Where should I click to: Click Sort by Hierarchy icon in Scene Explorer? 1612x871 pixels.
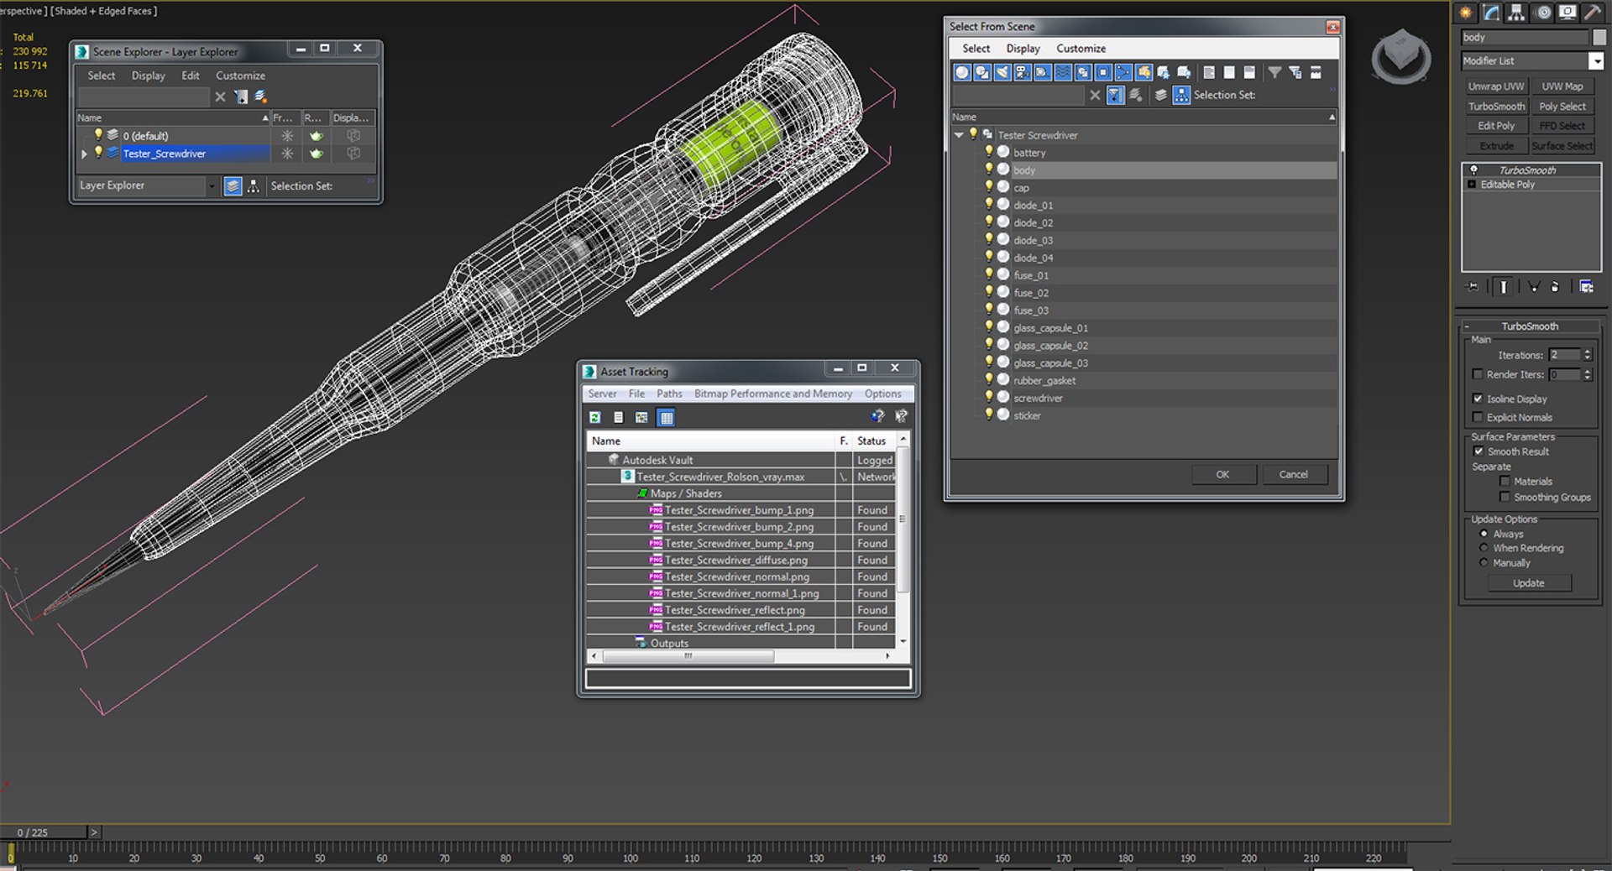click(x=253, y=186)
